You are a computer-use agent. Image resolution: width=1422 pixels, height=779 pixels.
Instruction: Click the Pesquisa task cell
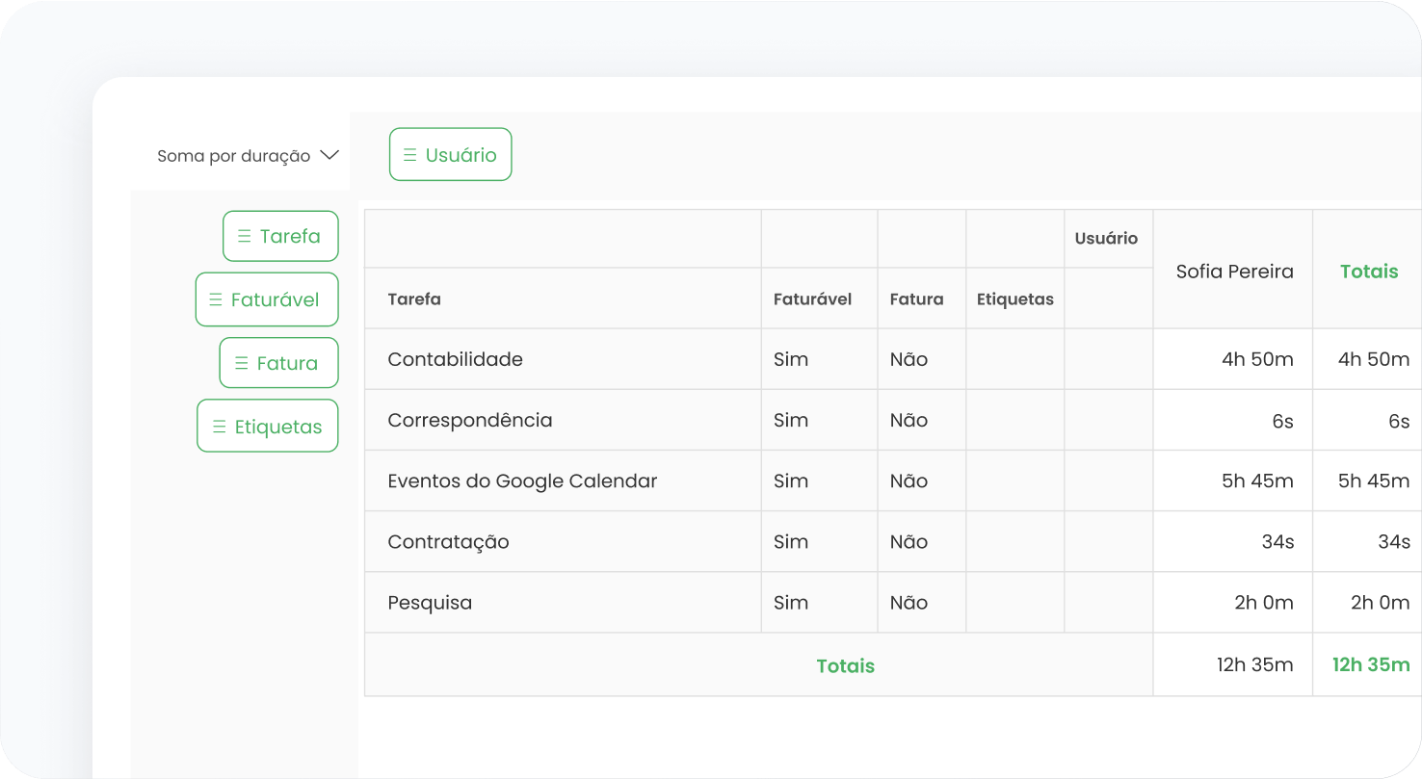tap(430, 603)
